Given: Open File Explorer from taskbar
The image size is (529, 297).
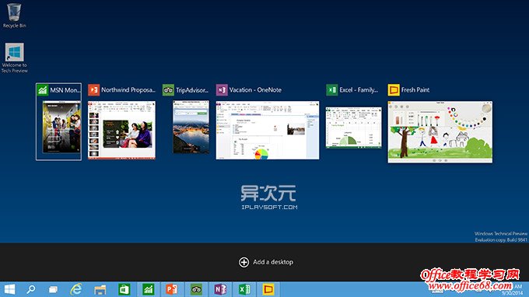Looking at the screenshot, I should coord(100,289).
